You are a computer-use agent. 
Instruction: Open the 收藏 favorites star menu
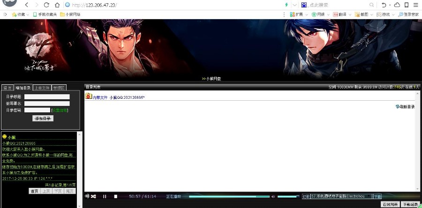pos(20,15)
